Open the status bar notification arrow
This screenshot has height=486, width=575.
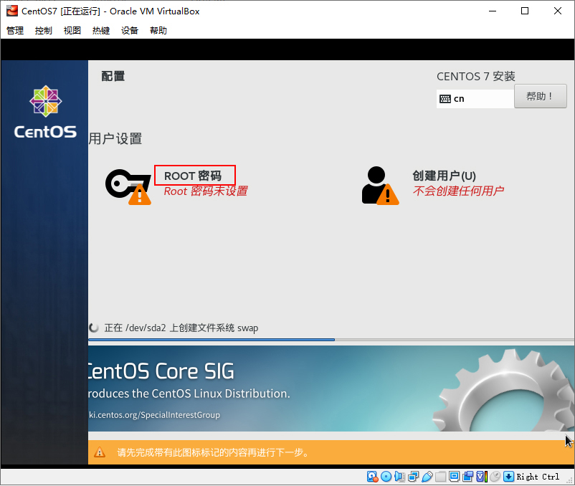(508, 476)
